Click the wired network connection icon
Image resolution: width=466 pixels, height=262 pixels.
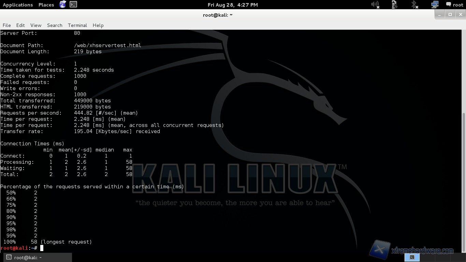pos(435,5)
